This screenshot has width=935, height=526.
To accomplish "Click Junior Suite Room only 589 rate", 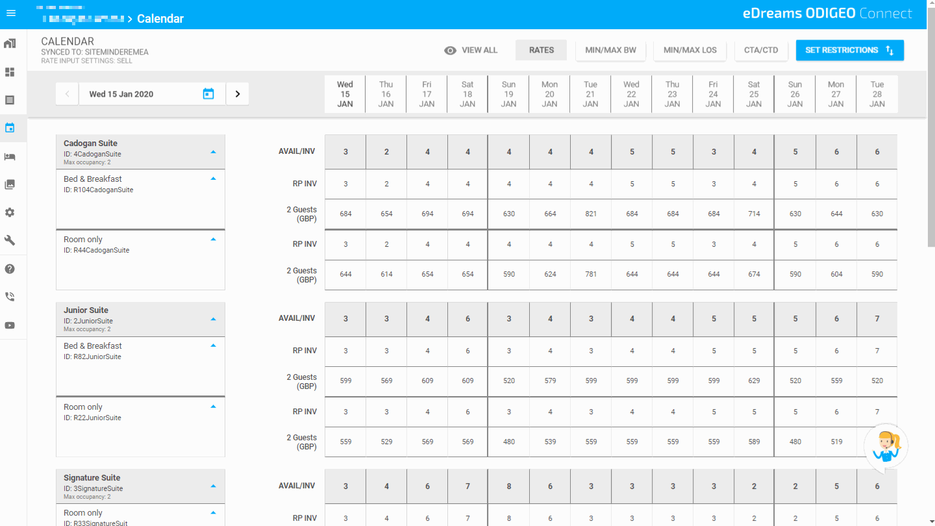I will pos(754,442).
